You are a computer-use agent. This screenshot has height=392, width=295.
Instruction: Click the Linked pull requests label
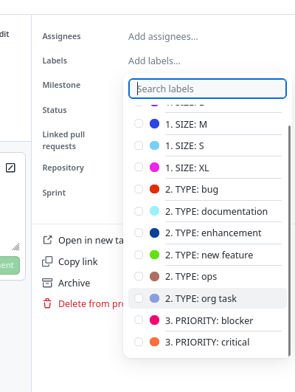coord(63,140)
